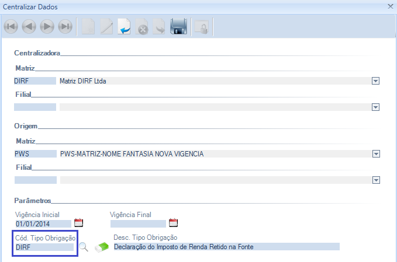The image size is (397, 262).
Task: Expand Centralizadora Matriz dropdown showing Matriz DIRF Ltda
Action: tap(375, 81)
